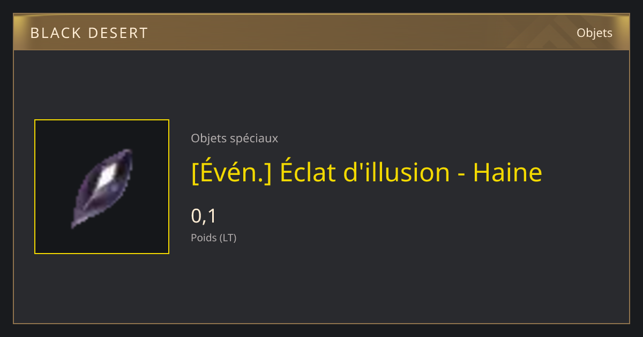
Task: Open the BLACK DESERT header title
Action: [89, 33]
